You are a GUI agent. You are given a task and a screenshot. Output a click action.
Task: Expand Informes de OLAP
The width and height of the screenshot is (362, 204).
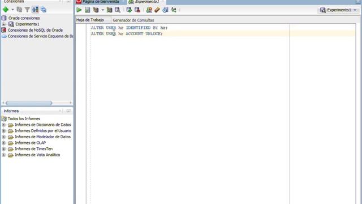4,143
